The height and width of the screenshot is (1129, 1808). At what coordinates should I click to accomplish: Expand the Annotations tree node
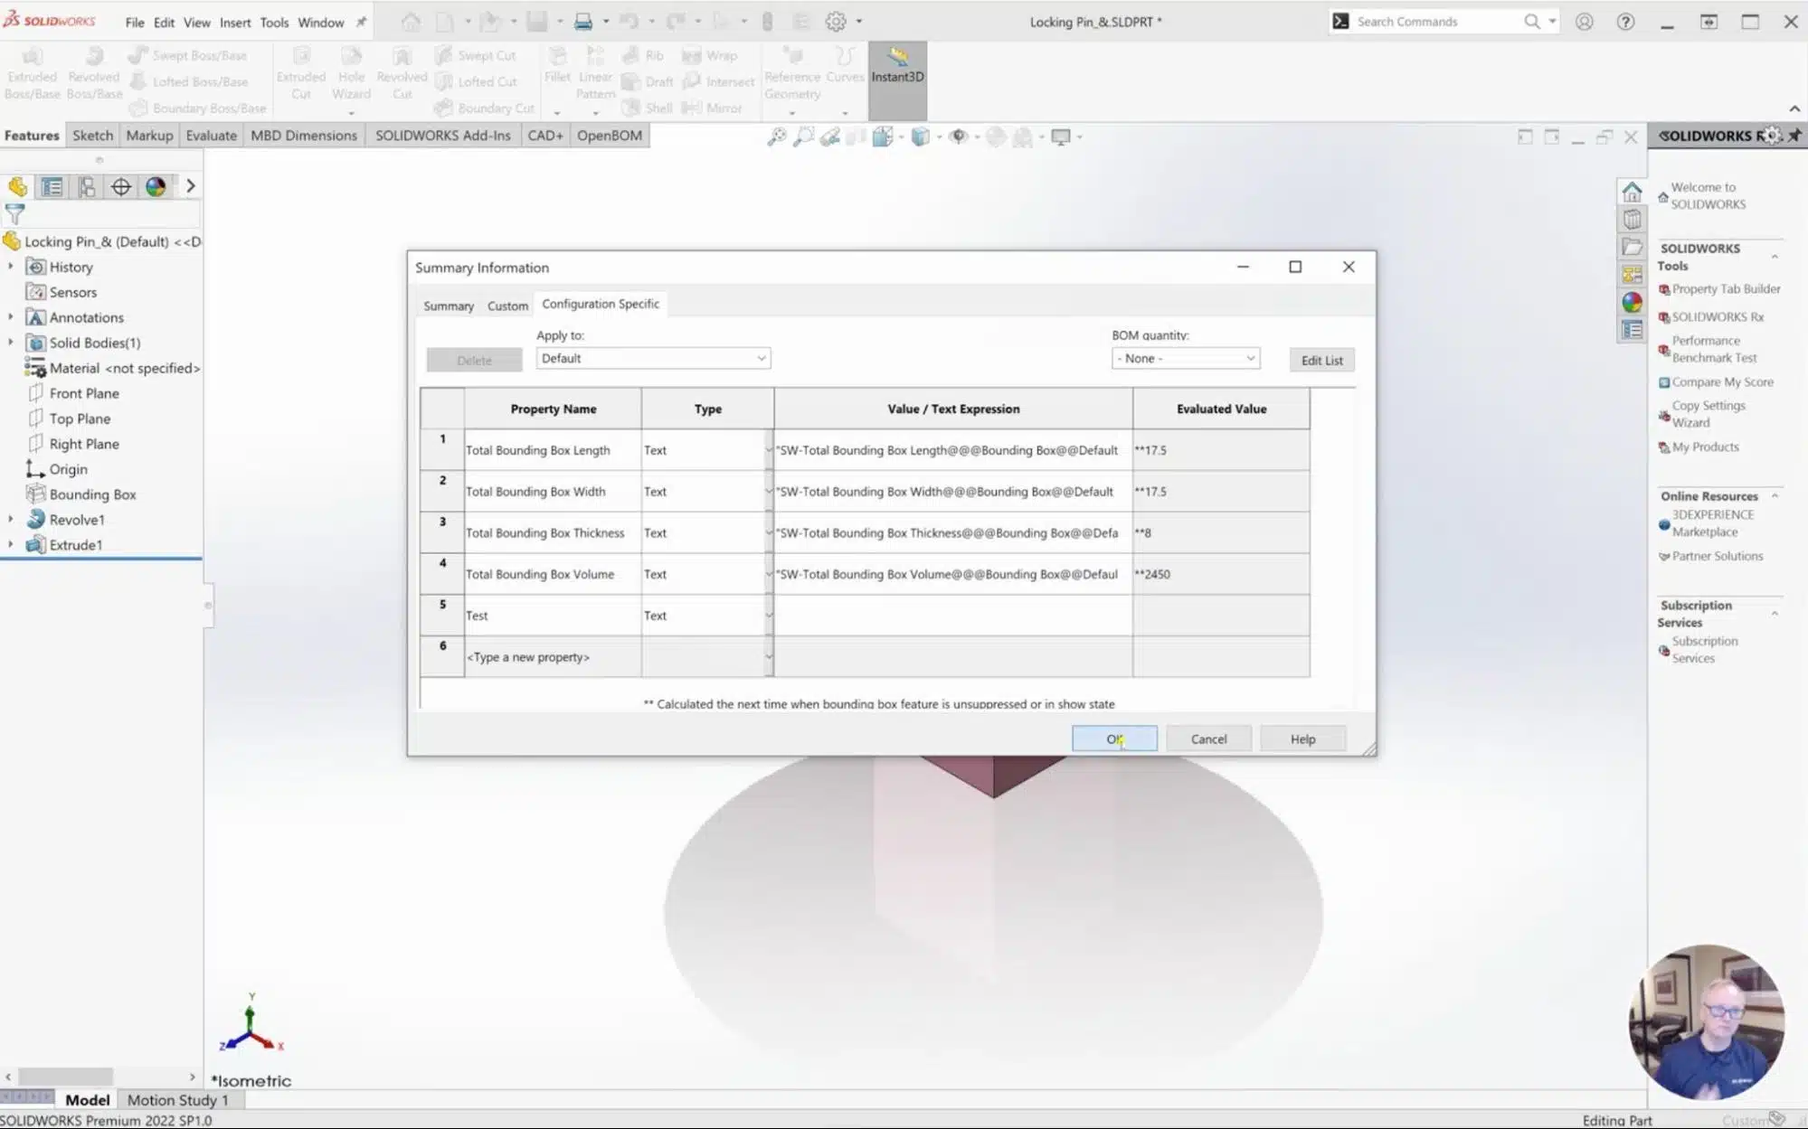[11, 317]
